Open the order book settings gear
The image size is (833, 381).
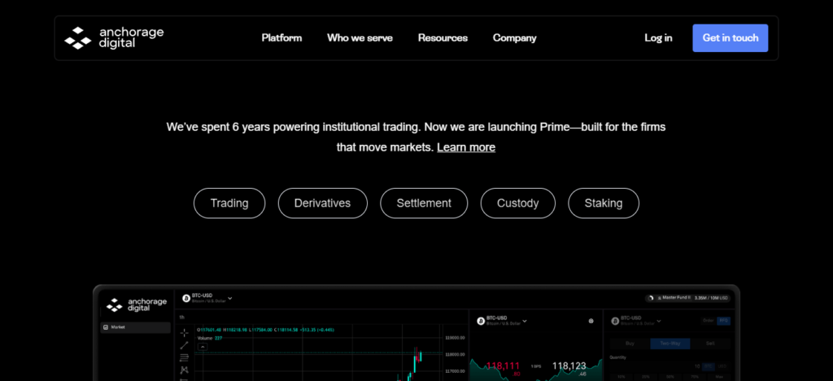coord(591,321)
